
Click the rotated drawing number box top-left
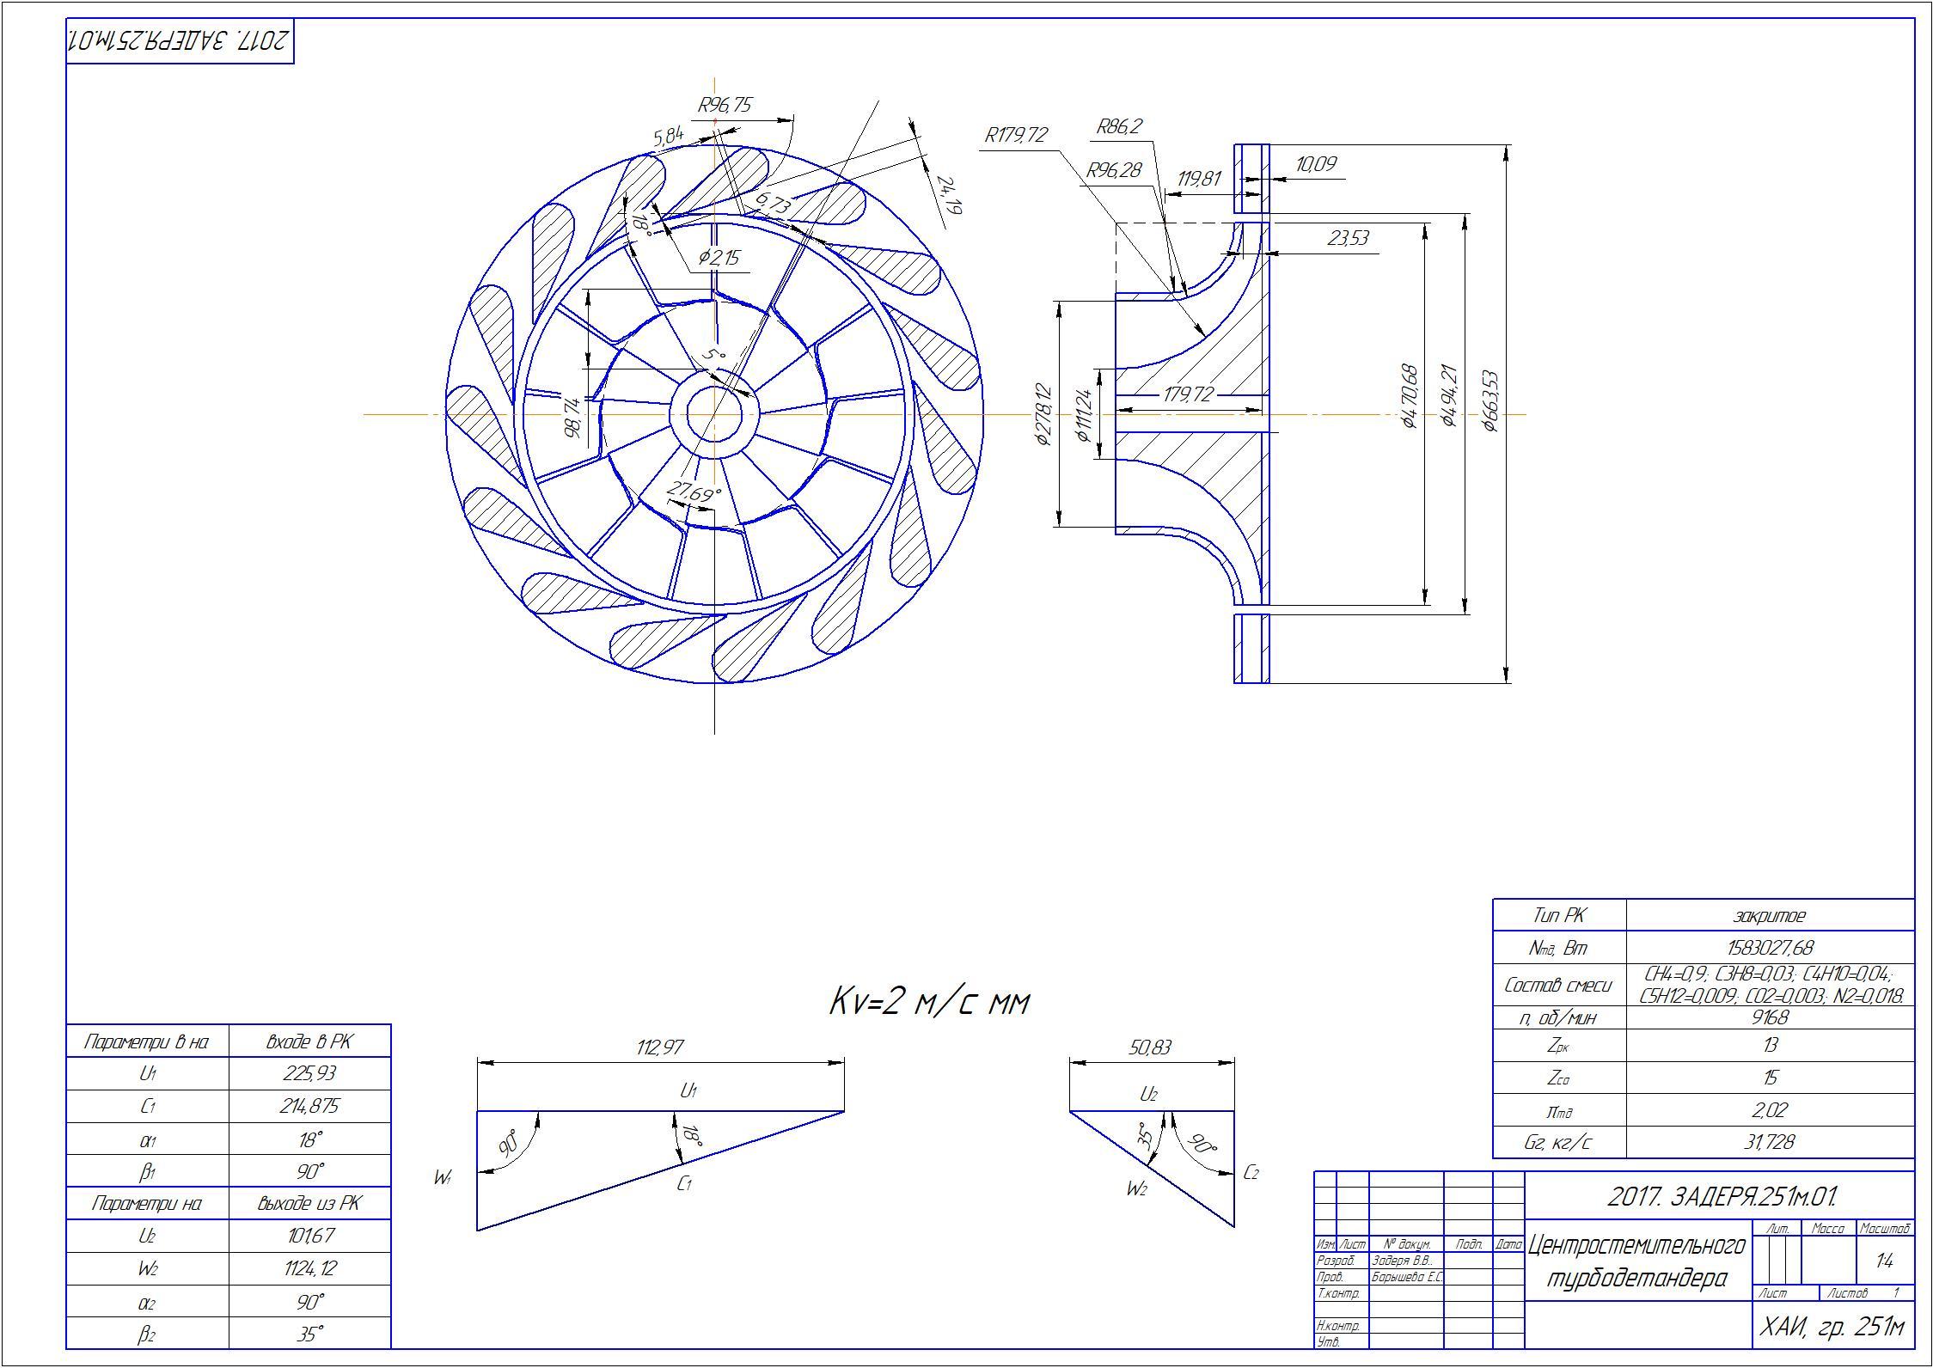point(180,40)
